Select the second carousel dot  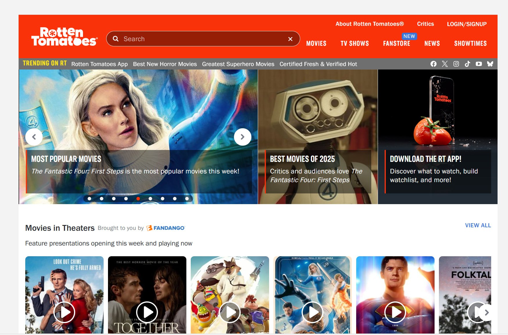102,199
